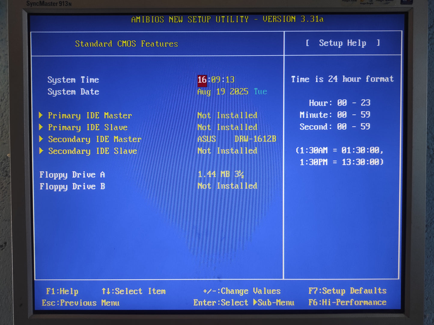Screen dimensions: 434x325
Task: Select the highlighted hour field 16
Action: [202, 80]
